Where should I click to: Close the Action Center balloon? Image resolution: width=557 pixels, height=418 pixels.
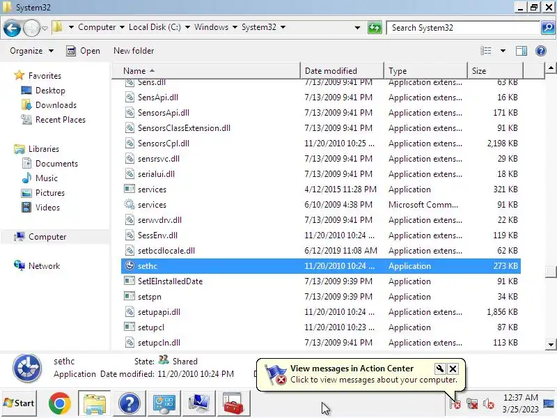[x=453, y=369]
